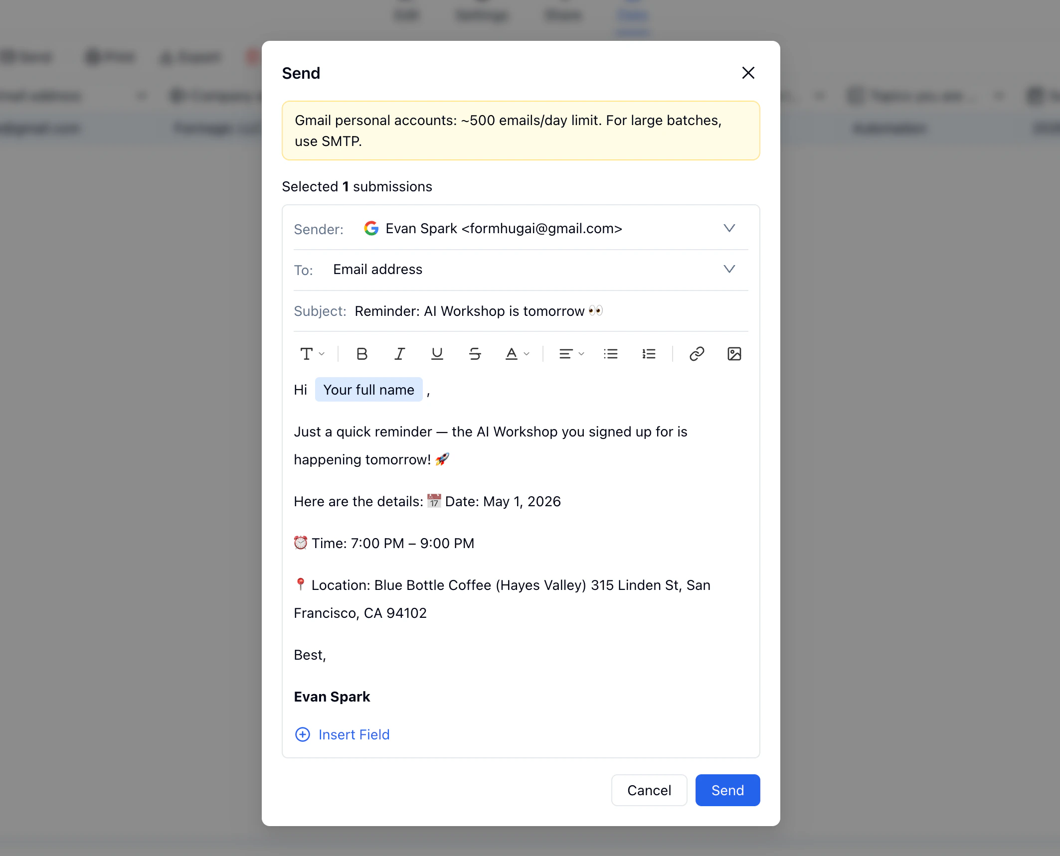Insert a hyperlink into the email body
The image size is (1060, 856).
697,354
